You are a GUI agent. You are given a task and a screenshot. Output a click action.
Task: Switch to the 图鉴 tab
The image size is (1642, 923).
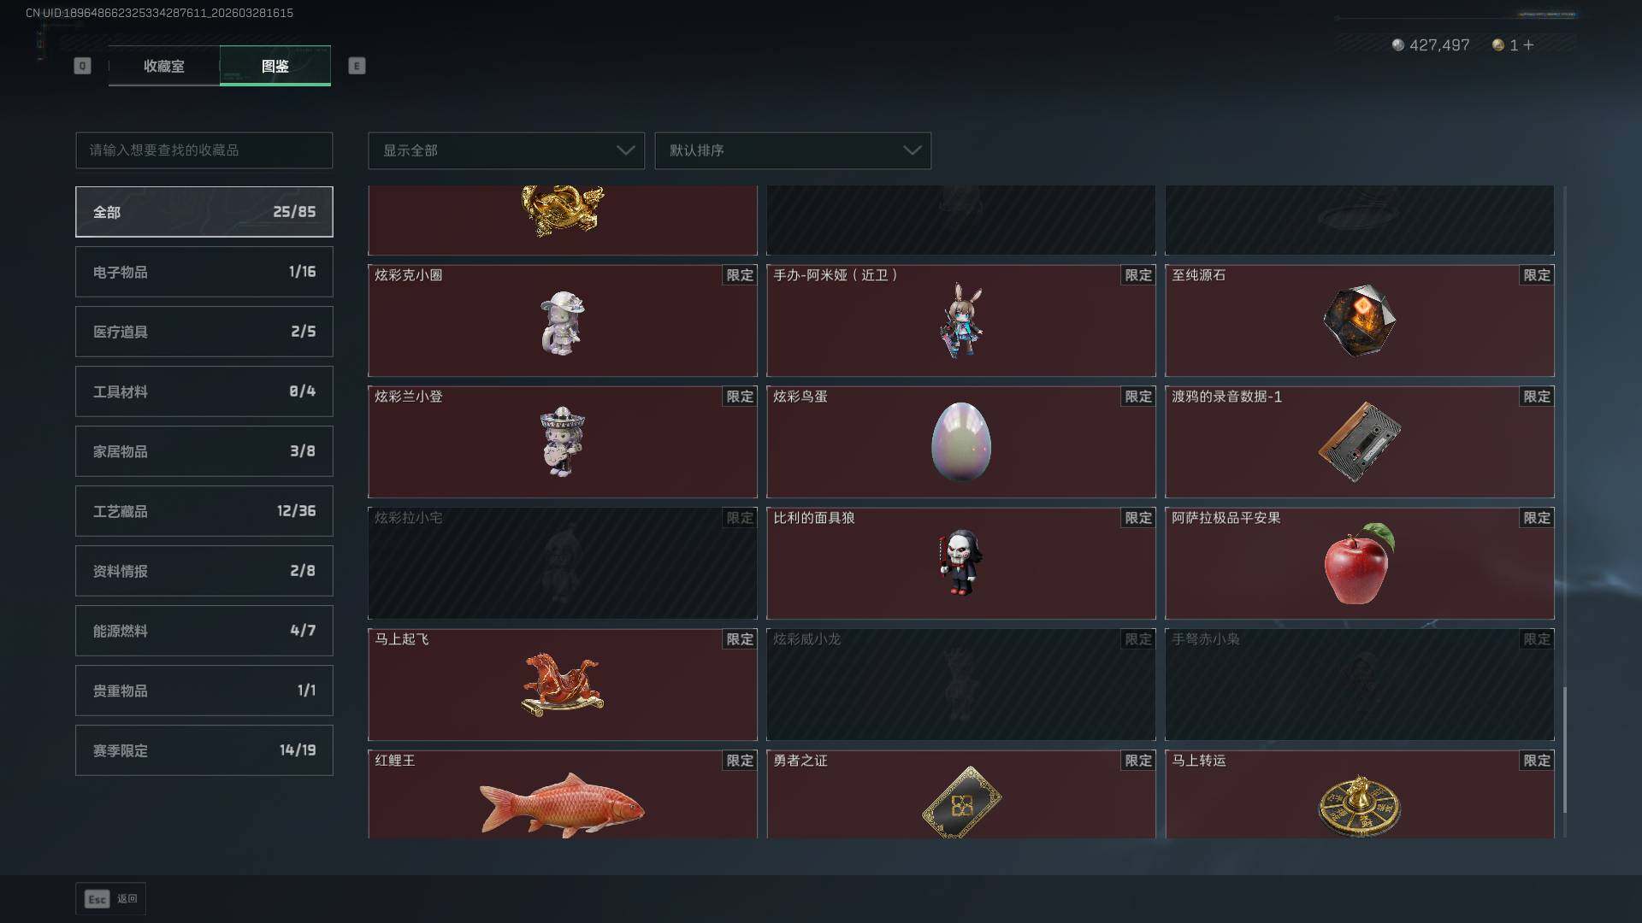pos(275,66)
